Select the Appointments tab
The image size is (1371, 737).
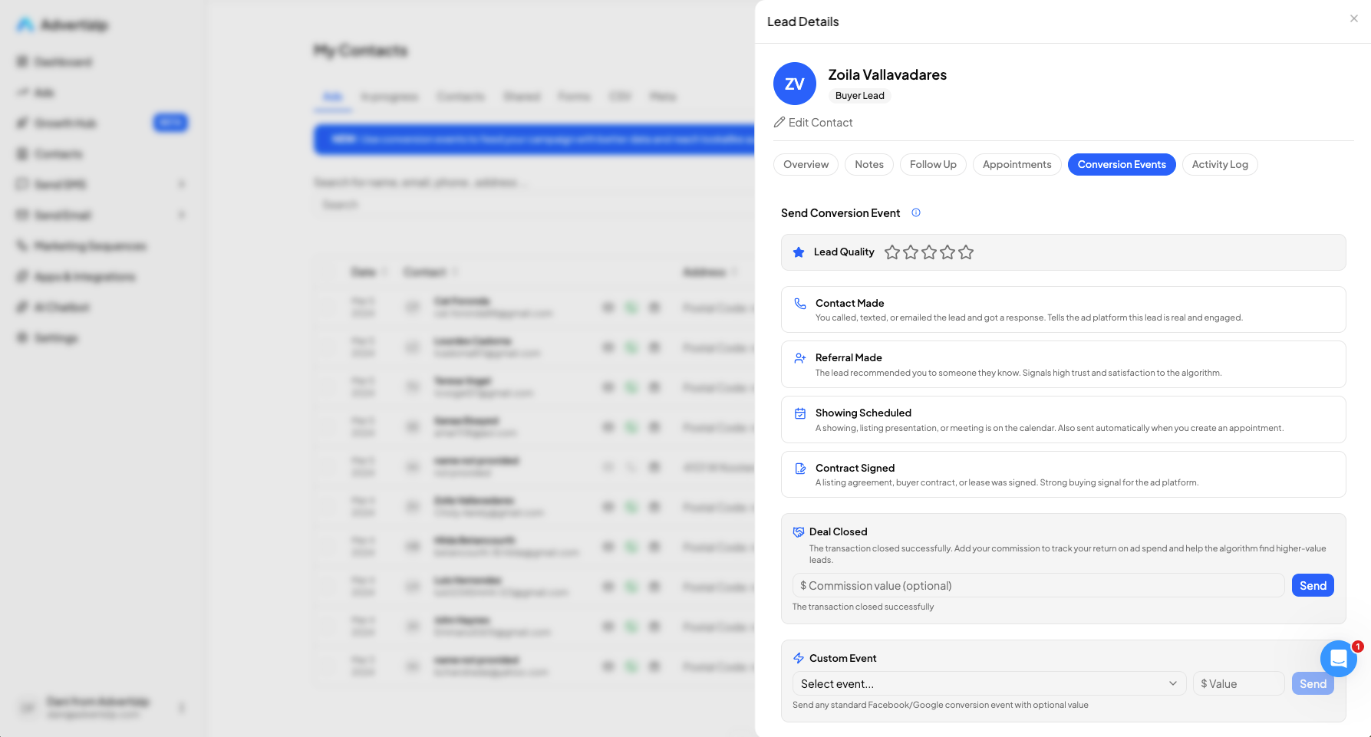[x=1017, y=165]
